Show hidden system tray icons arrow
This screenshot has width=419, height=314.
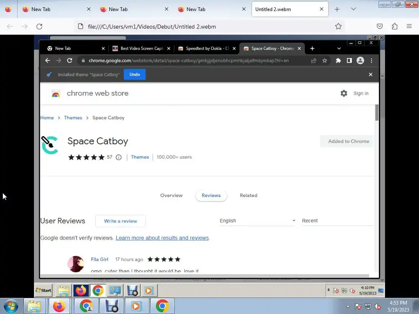coord(348,306)
